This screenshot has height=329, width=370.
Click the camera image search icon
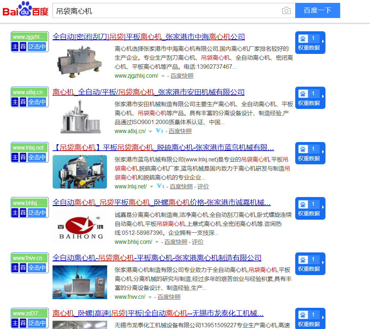tap(286, 11)
